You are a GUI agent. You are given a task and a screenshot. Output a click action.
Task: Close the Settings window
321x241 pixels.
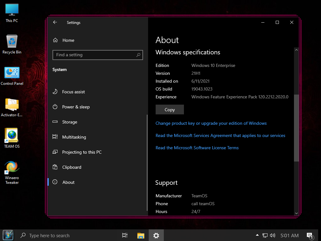tap(292, 22)
